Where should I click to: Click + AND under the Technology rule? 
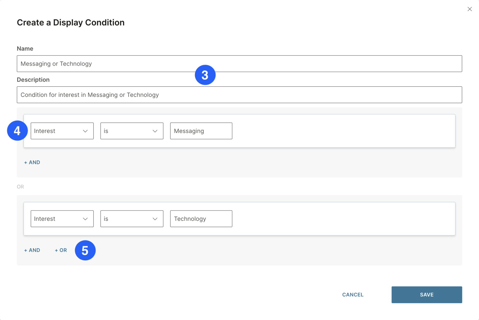[x=32, y=250]
